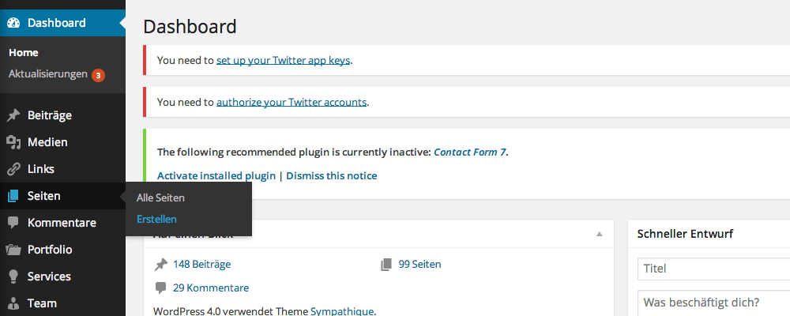The height and width of the screenshot is (316, 790).
Task: Open Alle Seiten submenu entry
Action: (x=160, y=197)
